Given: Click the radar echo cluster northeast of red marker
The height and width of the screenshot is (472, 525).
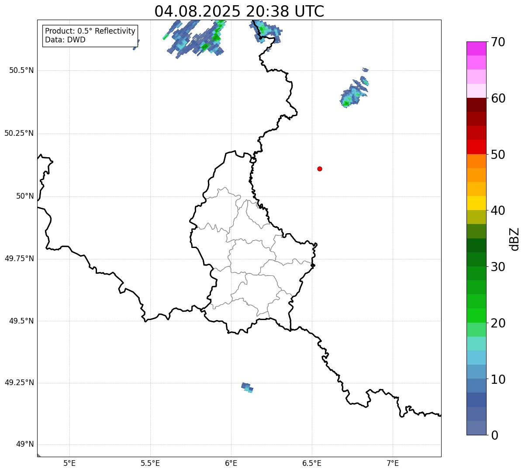Looking at the screenshot, I should point(354,93).
